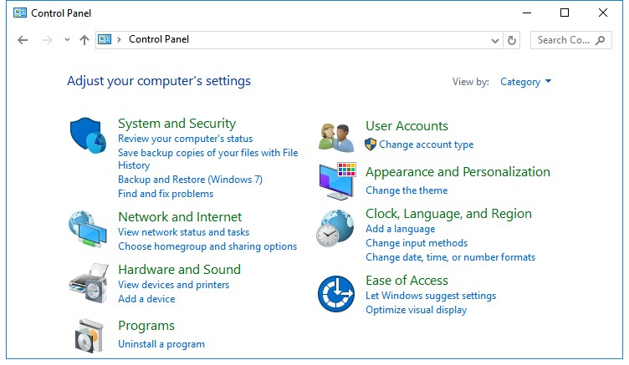The width and height of the screenshot is (629, 365).
Task: Open Hardware and Sound category
Action: pyautogui.click(x=179, y=269)
